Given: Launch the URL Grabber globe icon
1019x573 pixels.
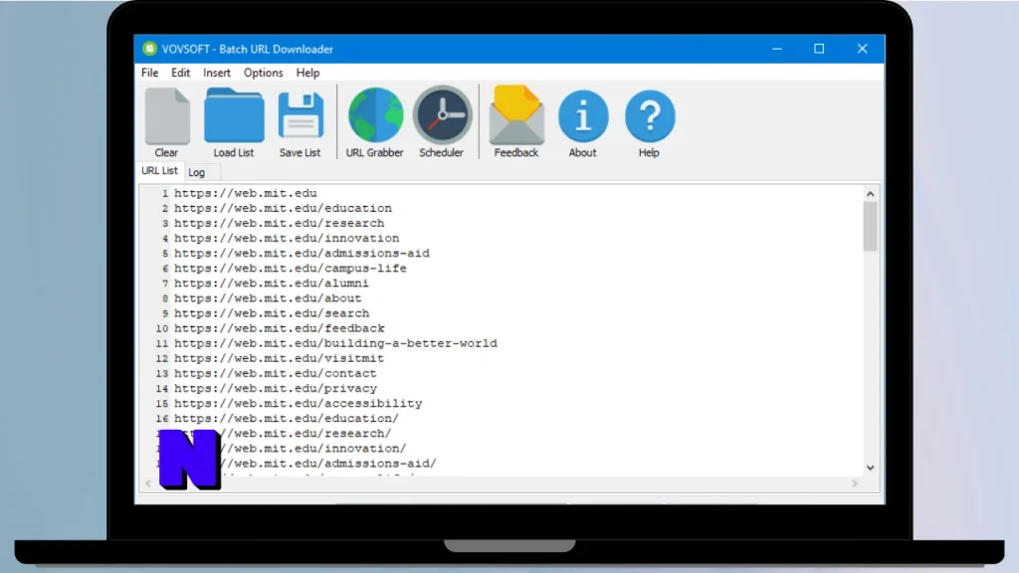Looking at the screenshot, I should pyautogui.click(x=375, y=115).
